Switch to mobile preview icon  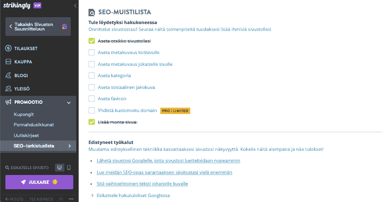(x=69, y=168)
